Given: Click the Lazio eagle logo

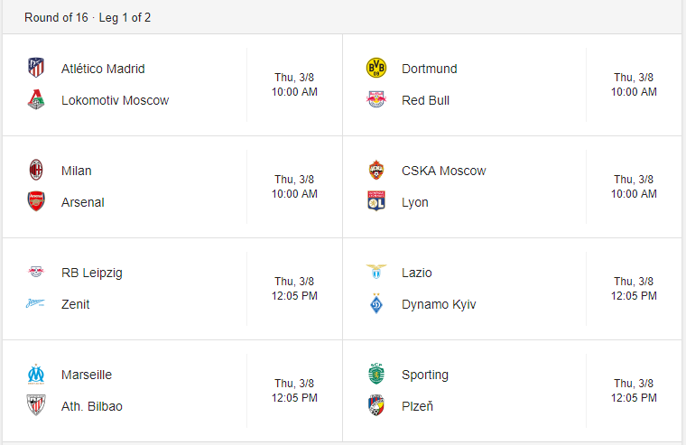Looking at the screenshot, I should (376, 272).
